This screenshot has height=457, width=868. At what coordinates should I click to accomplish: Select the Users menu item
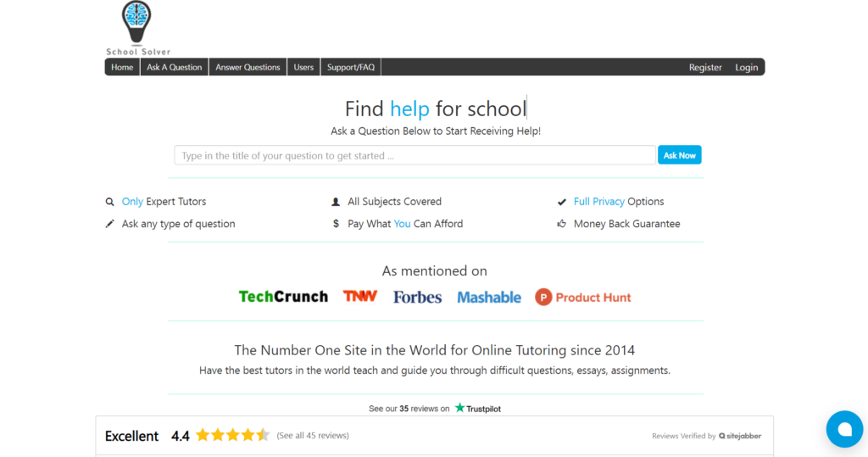tap(303, 67)
